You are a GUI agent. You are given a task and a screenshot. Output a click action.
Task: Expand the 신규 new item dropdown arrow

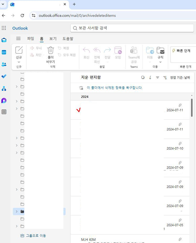click(x=19, y=62)
